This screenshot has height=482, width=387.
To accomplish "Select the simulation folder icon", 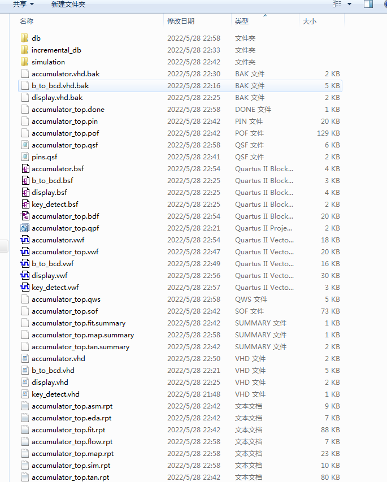I will click(x=25, y=62).
